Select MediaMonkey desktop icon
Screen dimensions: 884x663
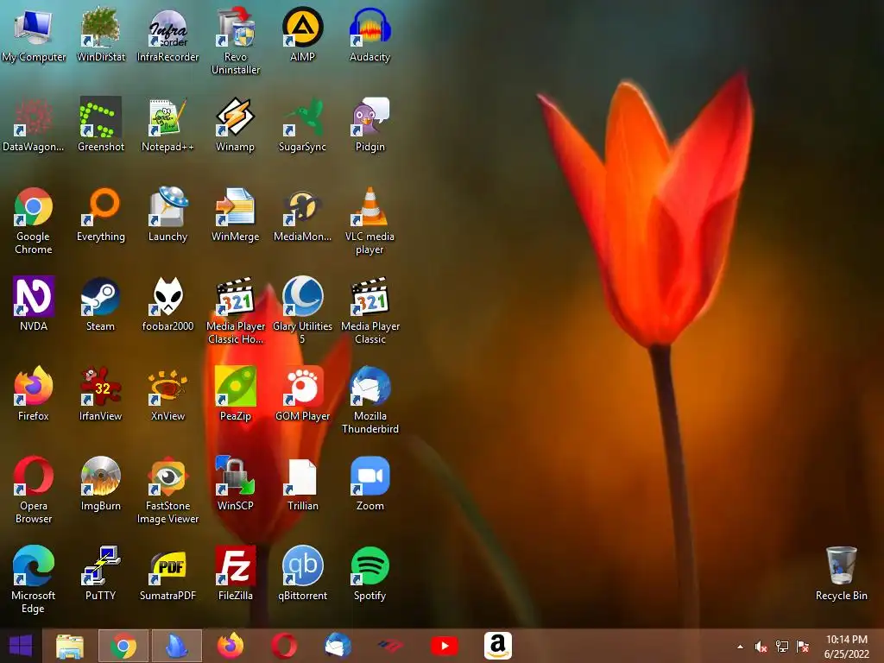tap(303, 215)
